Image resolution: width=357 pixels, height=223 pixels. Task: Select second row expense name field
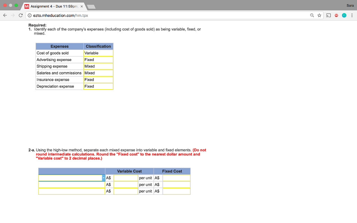[72, 185]
